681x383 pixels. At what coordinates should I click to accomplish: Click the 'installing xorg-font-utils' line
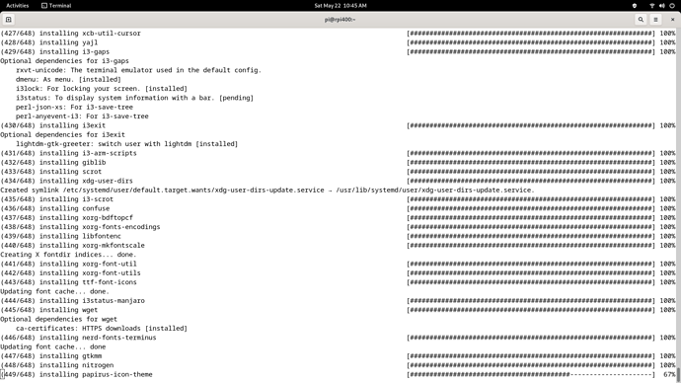70,273
